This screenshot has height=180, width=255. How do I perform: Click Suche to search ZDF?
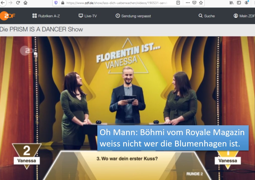tap(206, 16)
